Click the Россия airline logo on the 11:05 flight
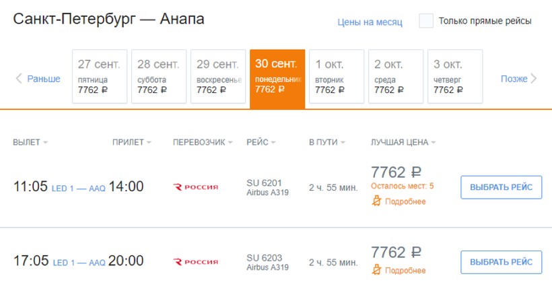This screenshot has height=293, width=552. pos(196,187)
